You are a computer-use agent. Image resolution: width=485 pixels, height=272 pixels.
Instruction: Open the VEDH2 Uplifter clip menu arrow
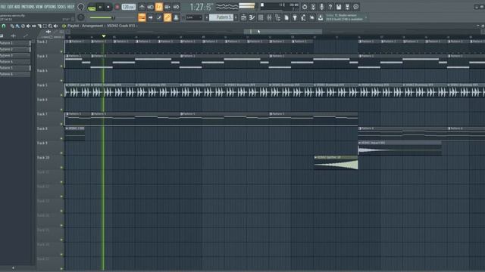point(315,158)
